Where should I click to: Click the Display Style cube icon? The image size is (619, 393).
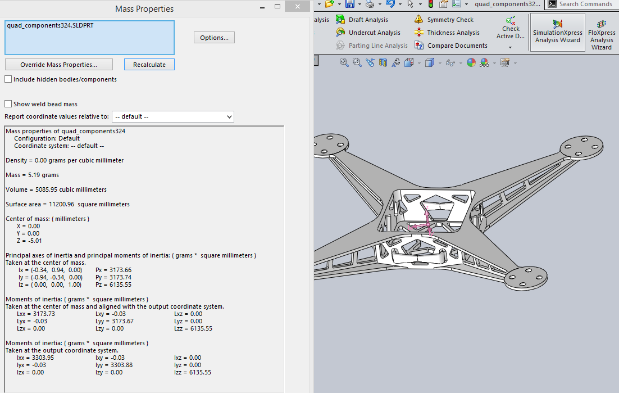430,62
